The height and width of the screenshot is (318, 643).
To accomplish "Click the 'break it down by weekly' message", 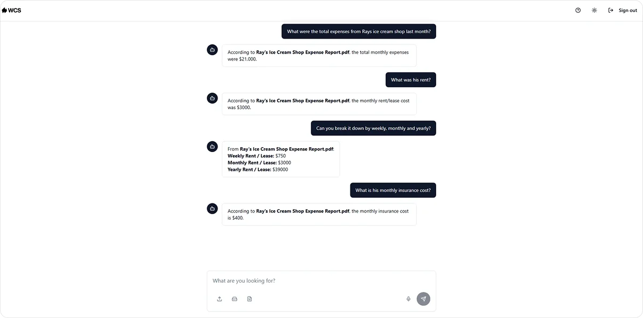I will 373,128.
